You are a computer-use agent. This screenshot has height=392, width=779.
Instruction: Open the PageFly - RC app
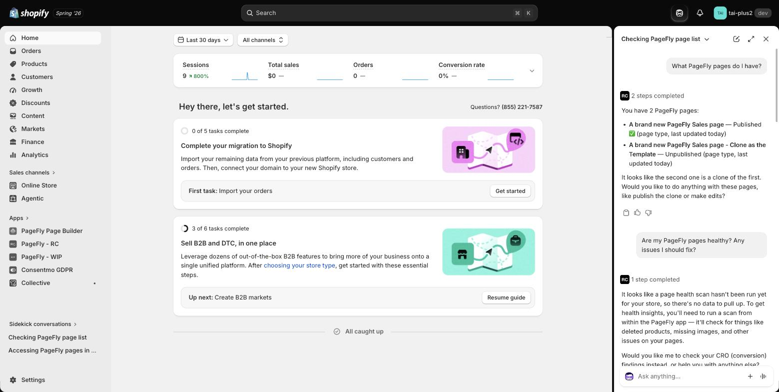40,244
